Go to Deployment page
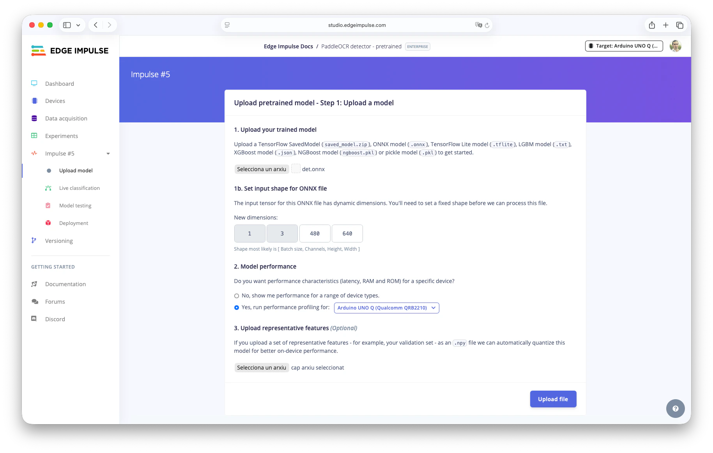This screenshot has height=453, width=713. [x=74, y=223]
